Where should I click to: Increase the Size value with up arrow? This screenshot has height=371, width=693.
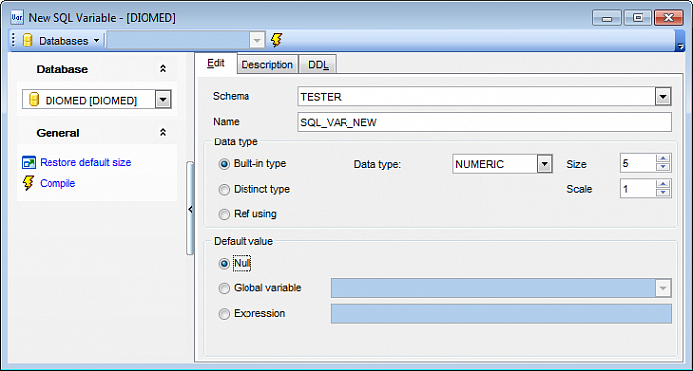pyautogui.click(x=663, y=160)
